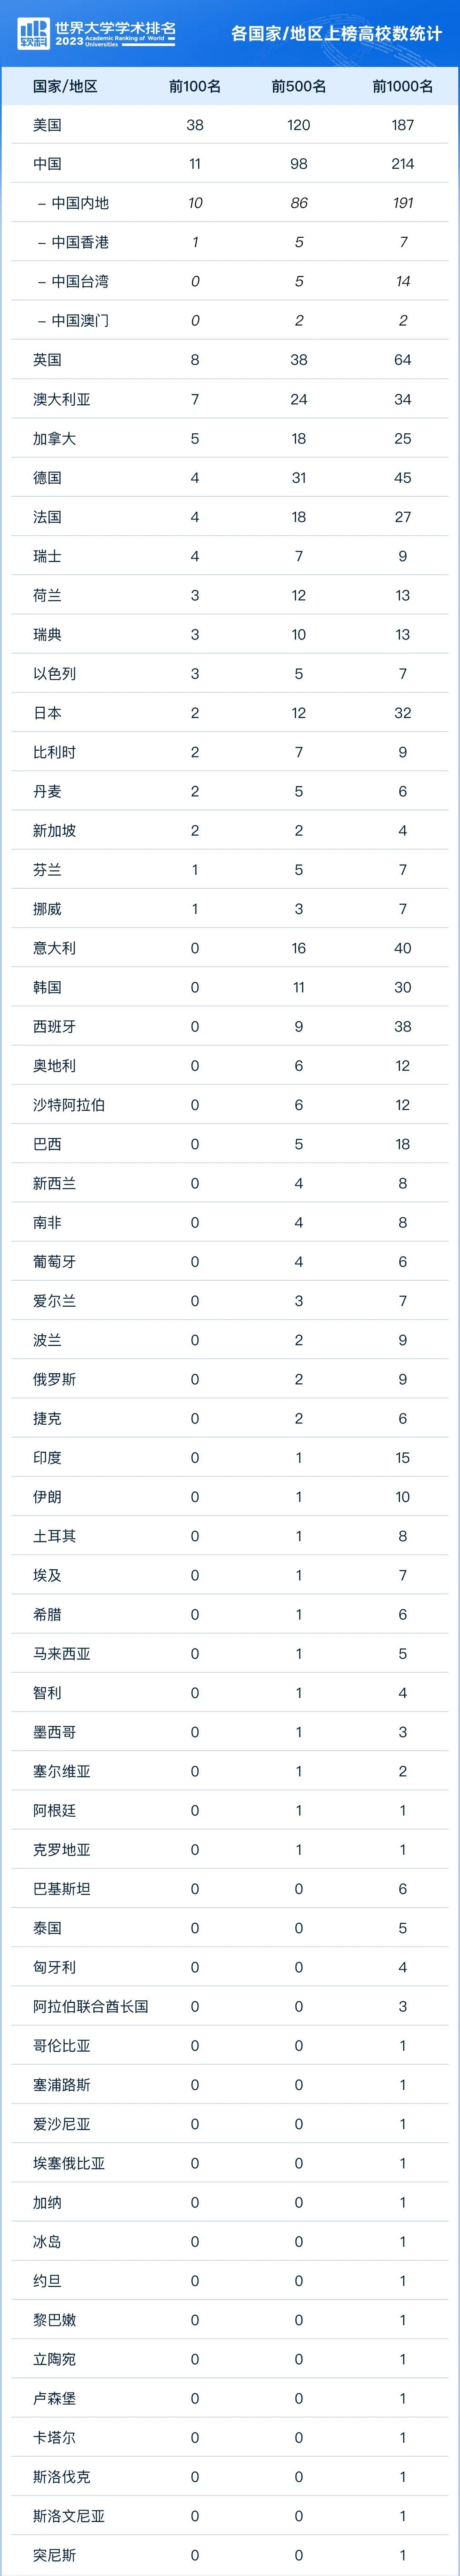Image resolution: width=460 pixels, height=2576 pixels.
Task: Click the 214 value in the 中国 row
Action: tap(402, 164)
